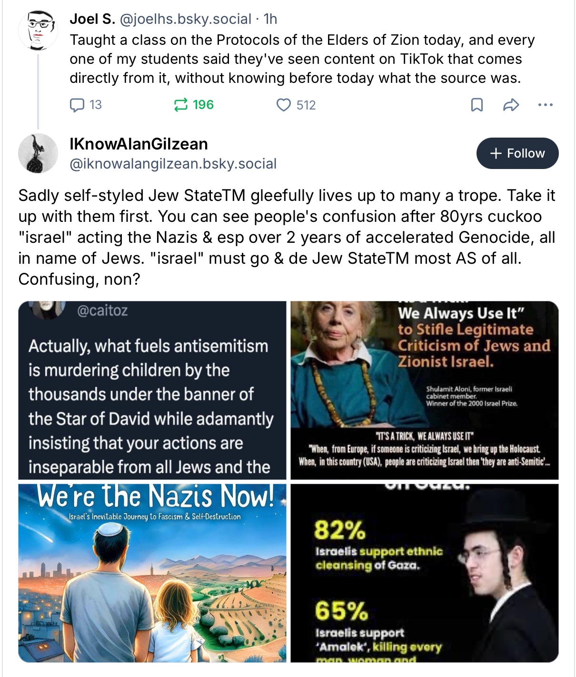
Task: Click Joel S.'s post text about TikTok
Action: point(302,59)
